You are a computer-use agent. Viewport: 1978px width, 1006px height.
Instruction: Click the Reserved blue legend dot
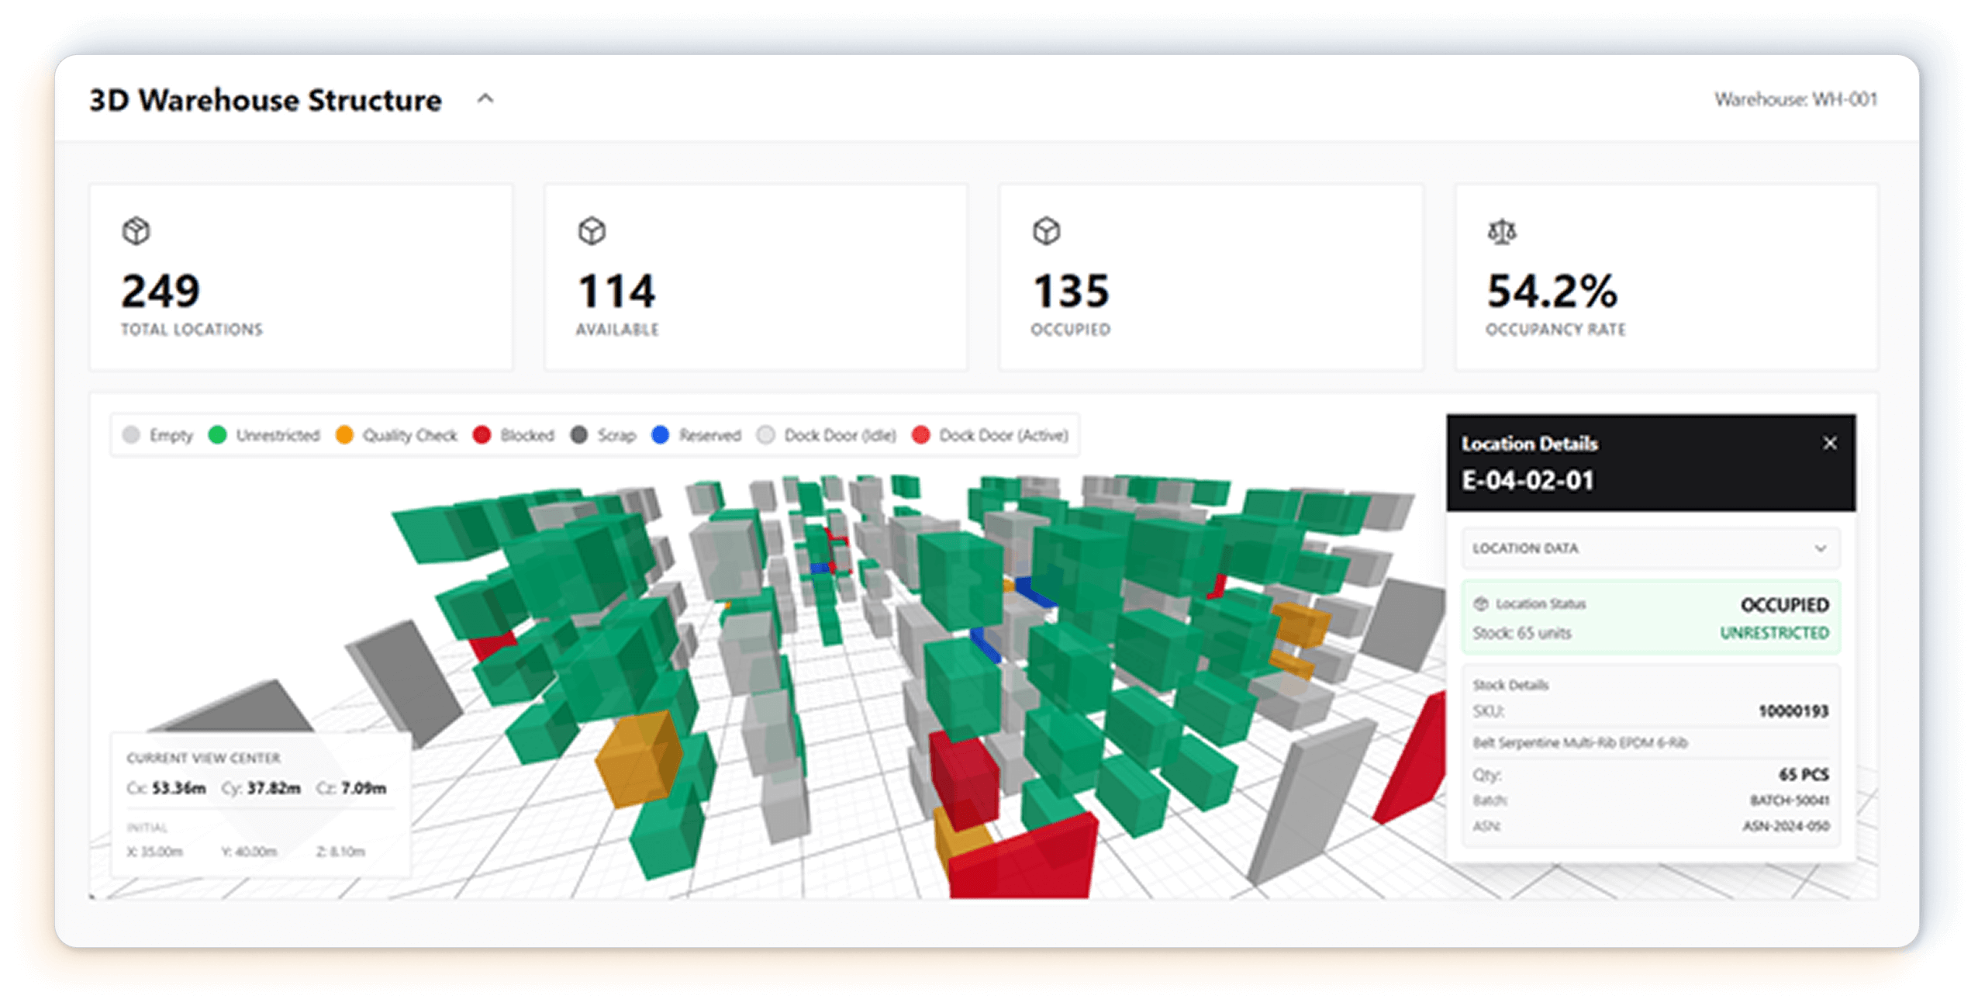(660, 435)
